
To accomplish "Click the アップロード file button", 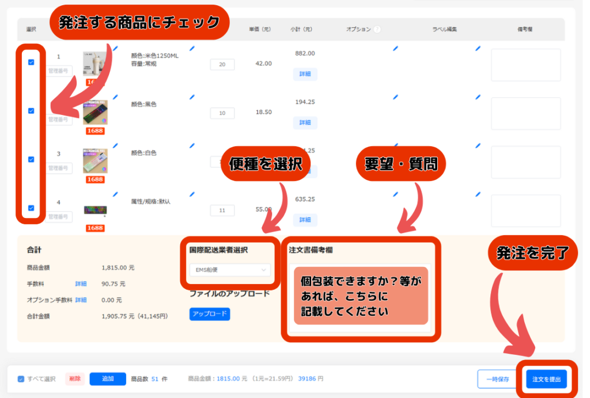I will coord(210,314).
